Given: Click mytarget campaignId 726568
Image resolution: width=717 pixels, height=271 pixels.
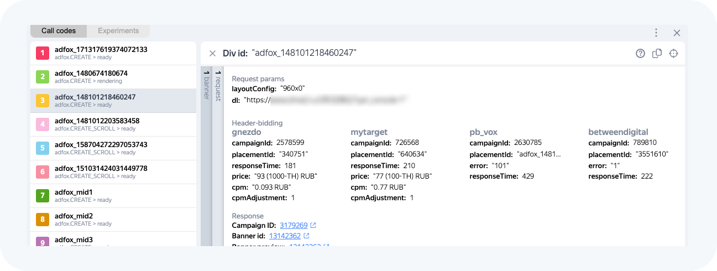Looking at the screenshot, I should (x=407, y=143).
